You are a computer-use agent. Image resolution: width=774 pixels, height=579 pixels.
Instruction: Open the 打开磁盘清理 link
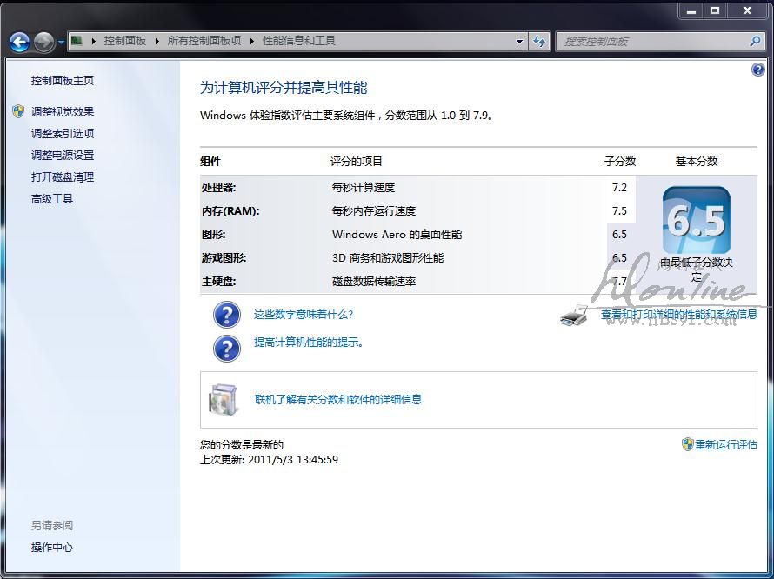click(63, 177)
